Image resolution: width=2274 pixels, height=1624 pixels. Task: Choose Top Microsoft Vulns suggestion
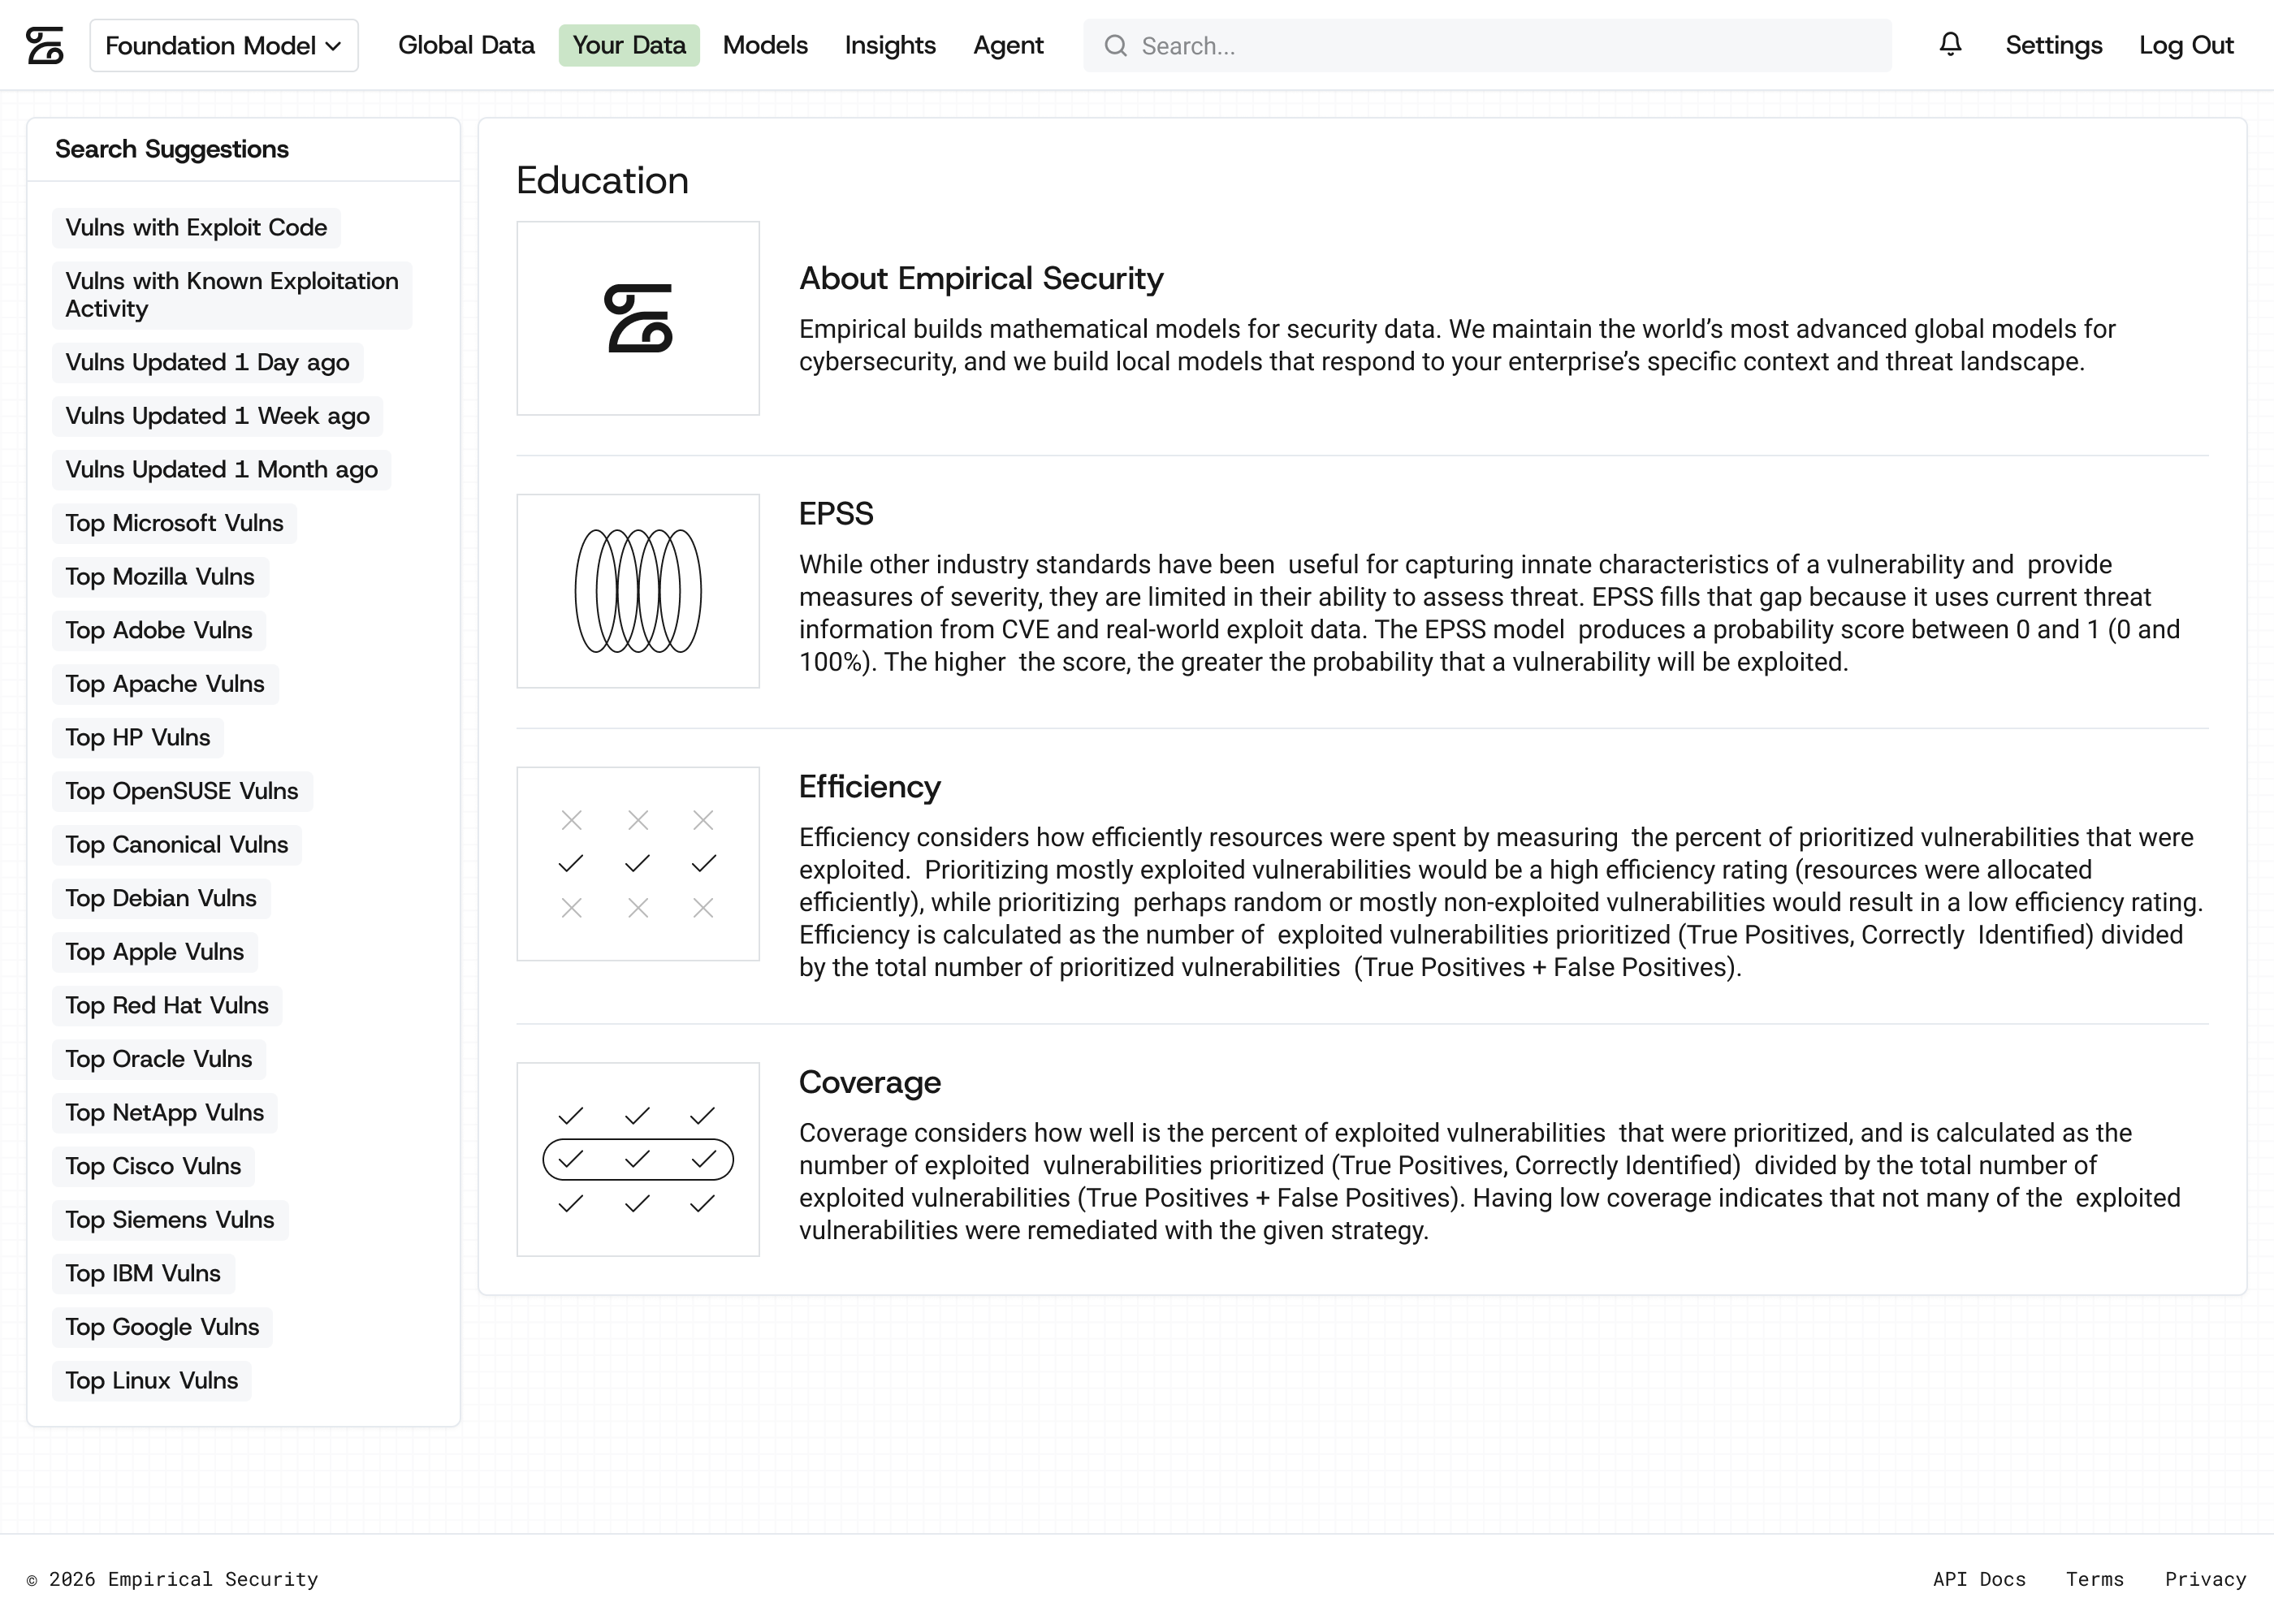pos(174,523)
